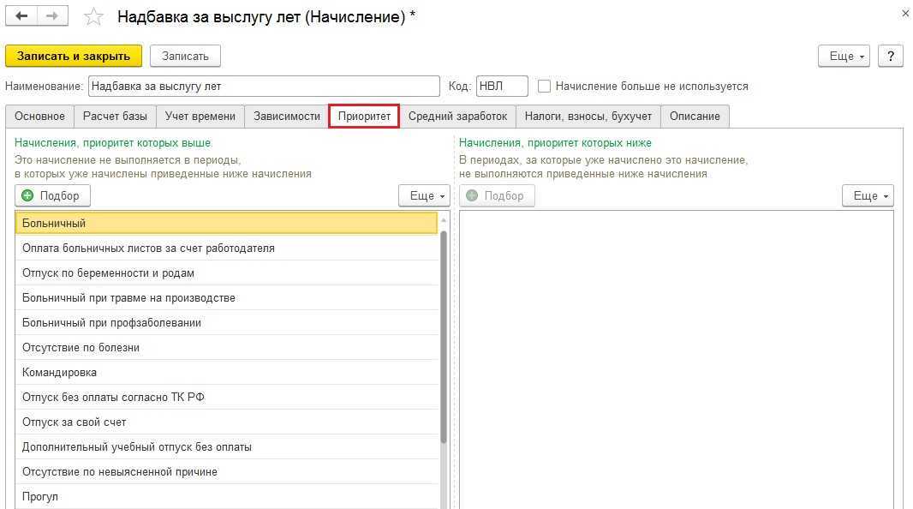Add accrual to favorites with star icon
This screenshot has height=509, width=913.
[95, 17]
